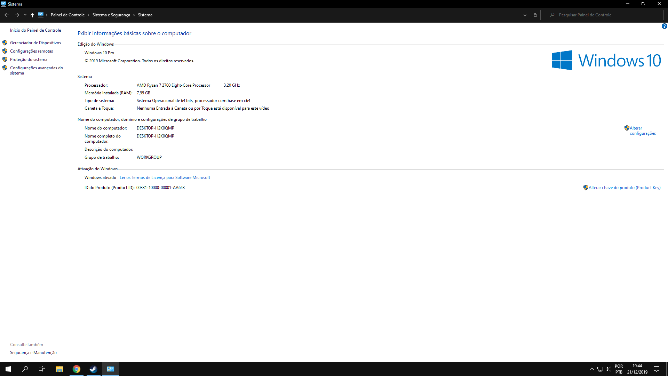Click shield icon beside Configurações remotas
Screen dimensions: 668x376
coord(5,51)
